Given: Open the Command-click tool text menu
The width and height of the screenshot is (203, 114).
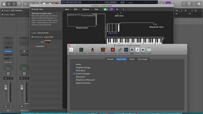Looking at the screenshot, I should tap(124, 9).
